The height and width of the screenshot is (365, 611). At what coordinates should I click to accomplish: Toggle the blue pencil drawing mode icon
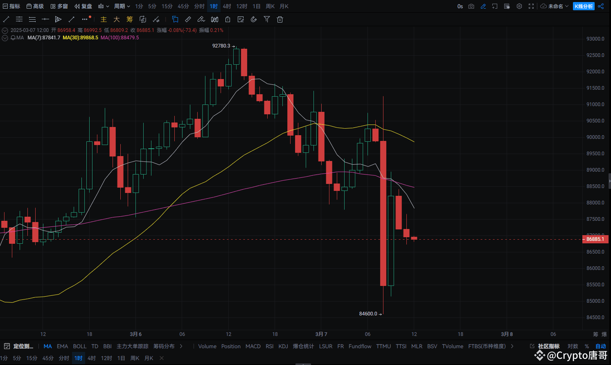pyautogui.click(x=483, y=6)
